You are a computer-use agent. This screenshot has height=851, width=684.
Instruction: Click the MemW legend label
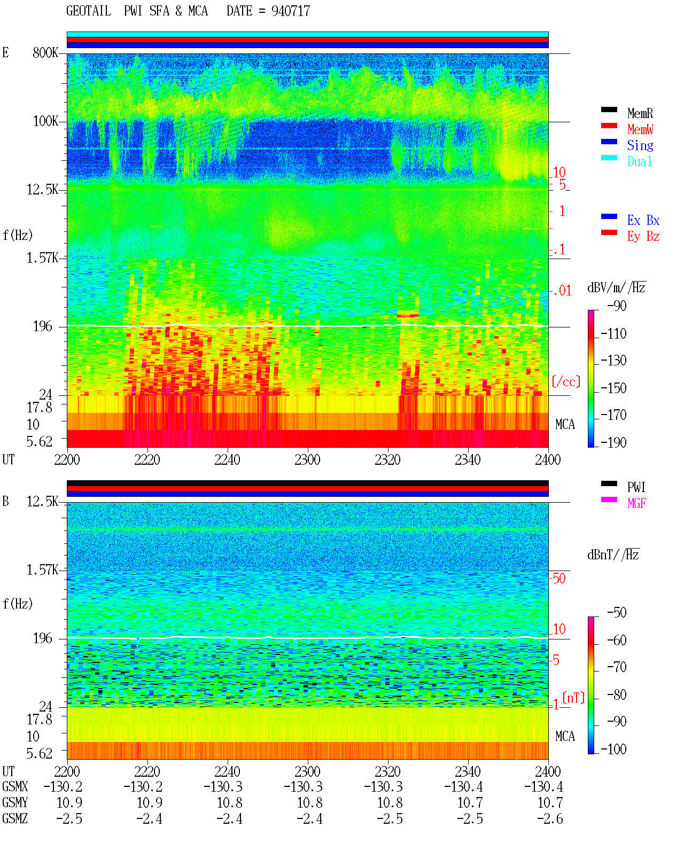tap(640, 129)
